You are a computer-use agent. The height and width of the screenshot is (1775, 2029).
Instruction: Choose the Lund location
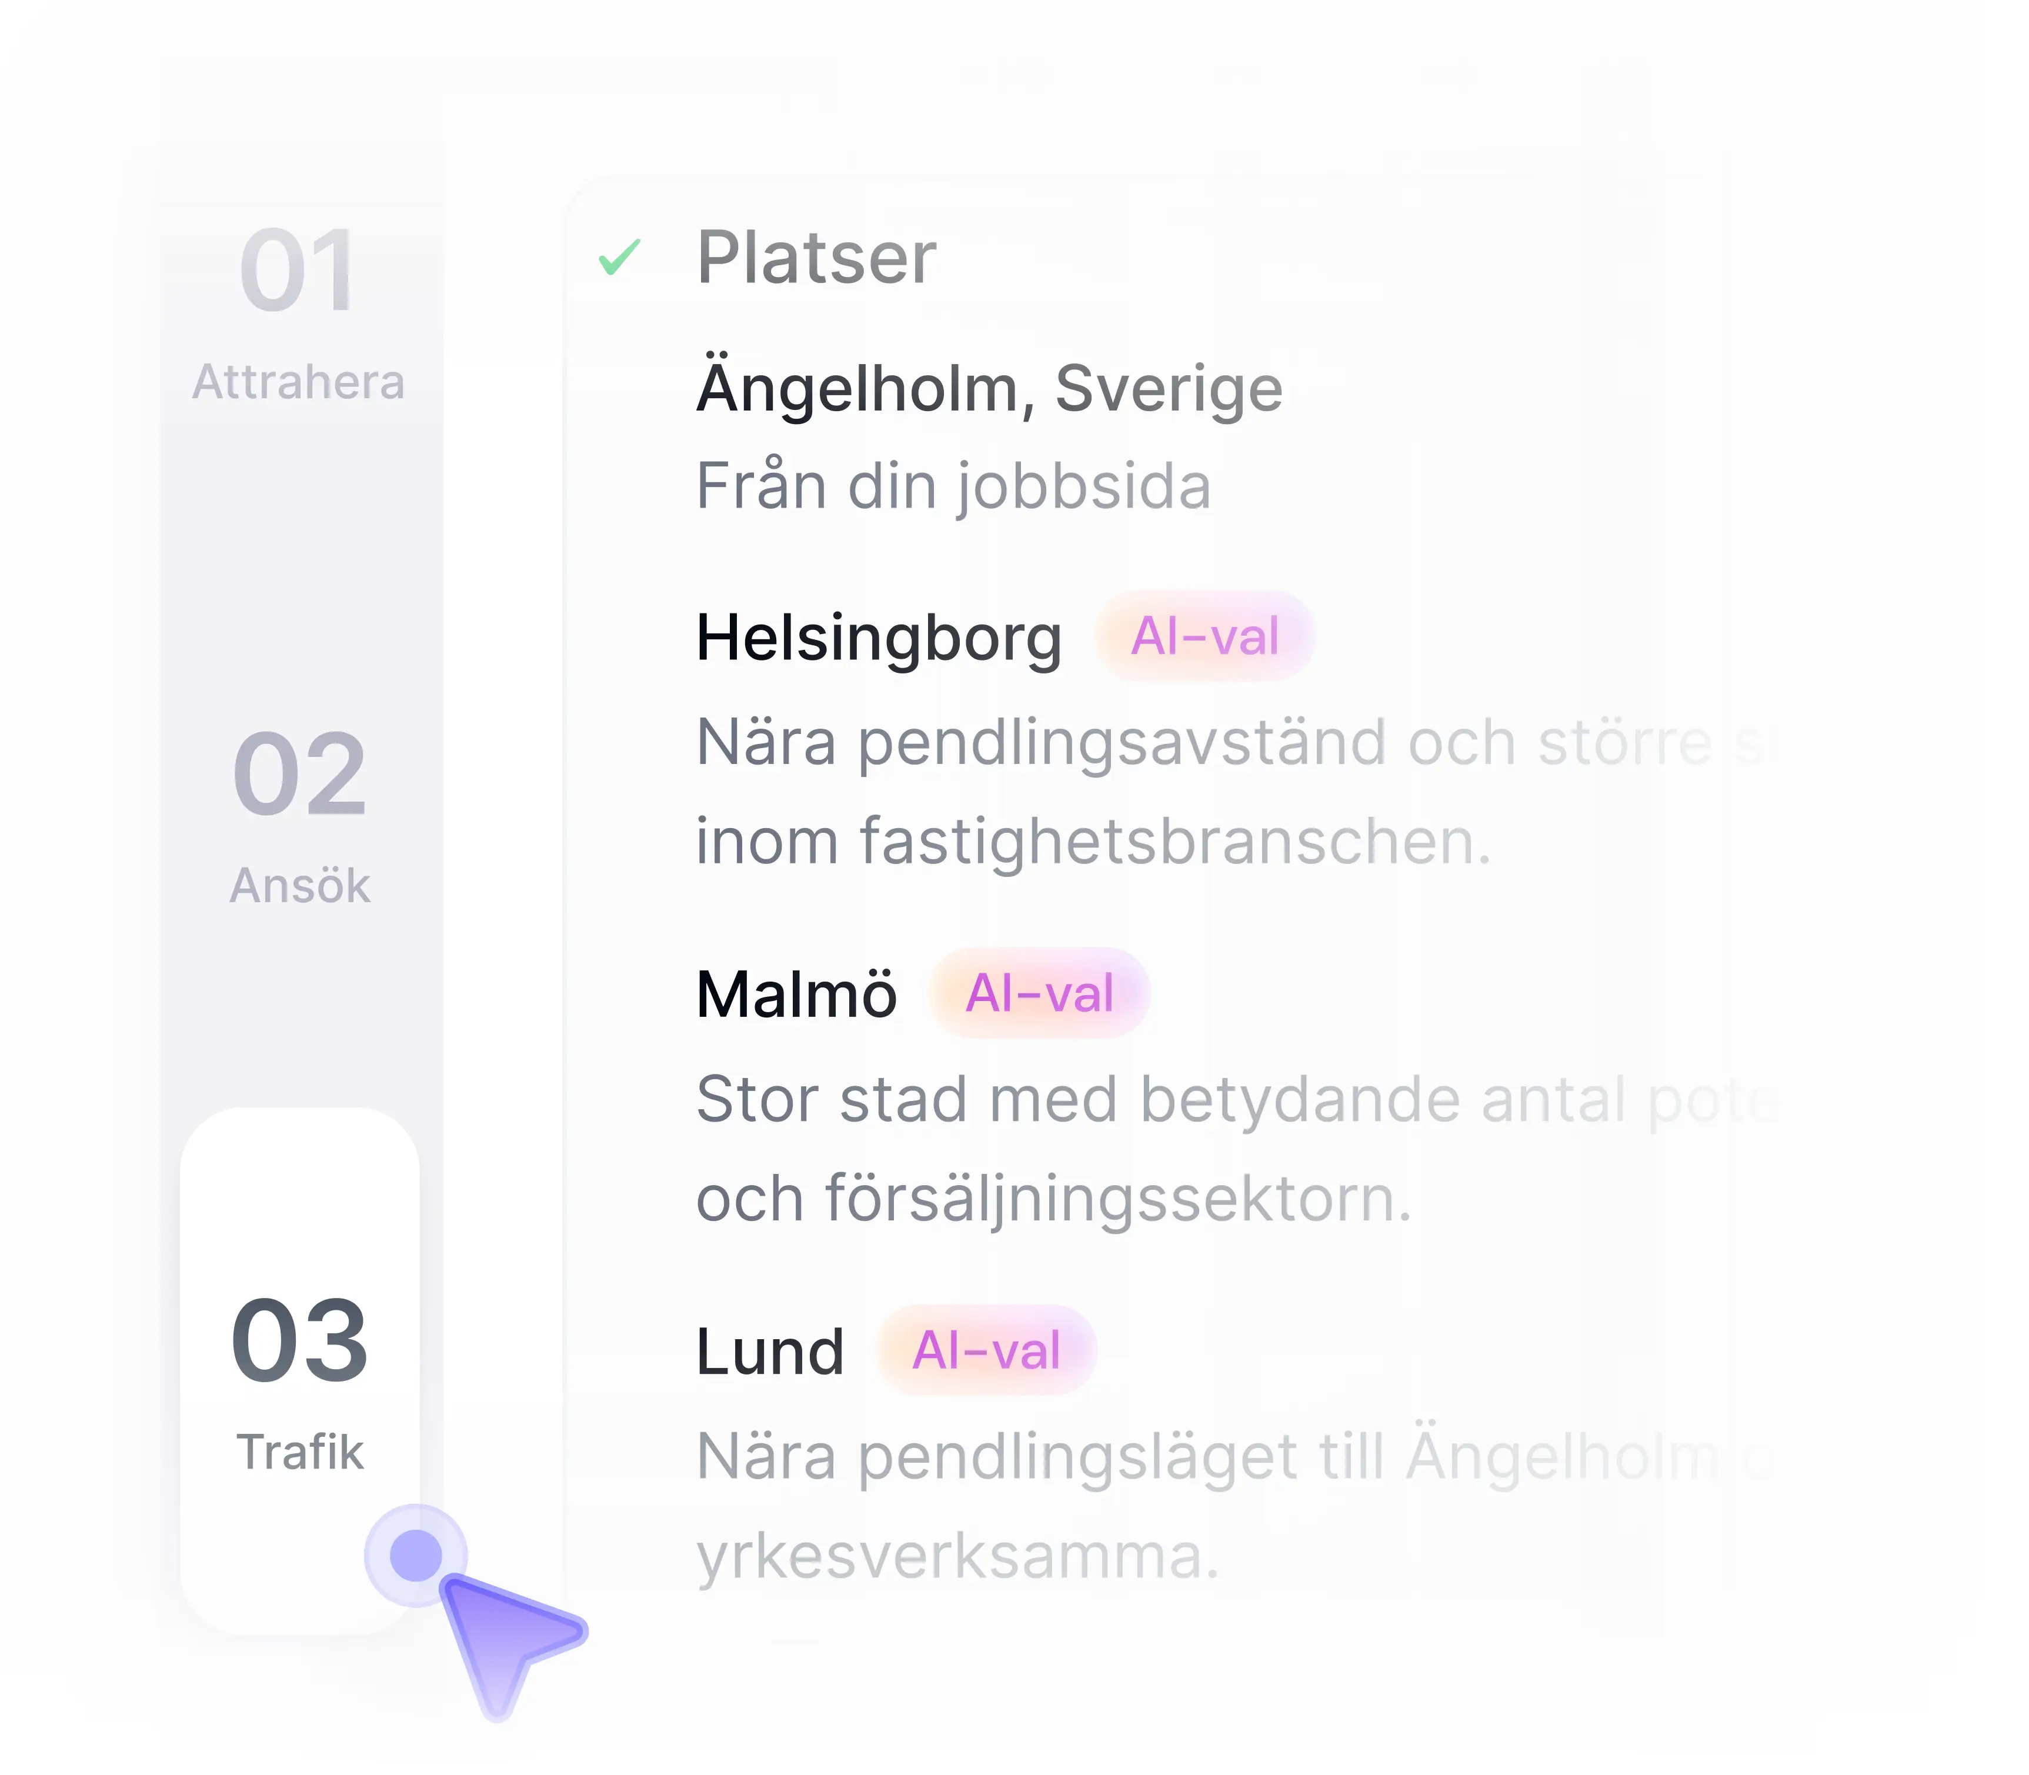[769, 1351]
